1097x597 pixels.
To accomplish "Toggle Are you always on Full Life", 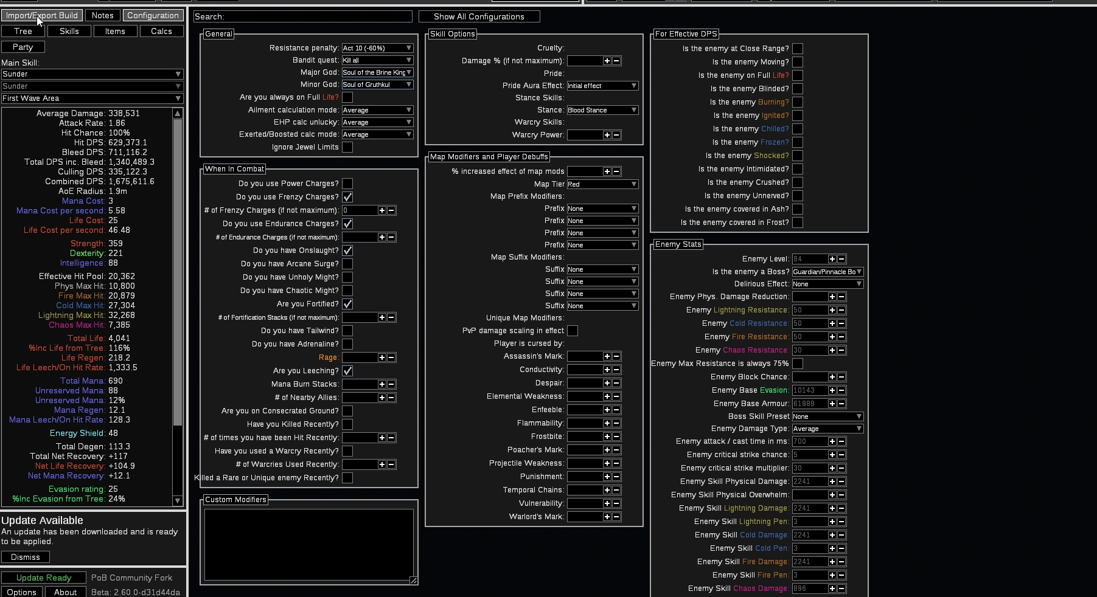I will pos(347,97).
